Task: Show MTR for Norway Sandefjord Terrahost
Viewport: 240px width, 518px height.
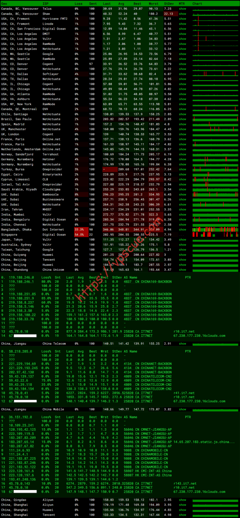Action: click(x=183, y=154)
